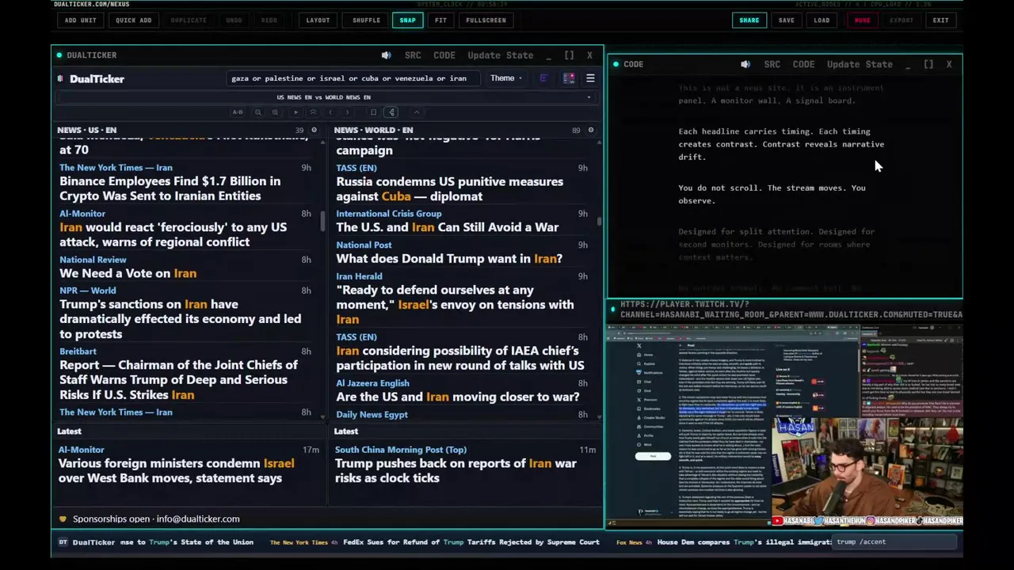The width and height of the screenshot is (1014, 570).
Task: Click the International Crisis Group source label
Action: point(389,214)
